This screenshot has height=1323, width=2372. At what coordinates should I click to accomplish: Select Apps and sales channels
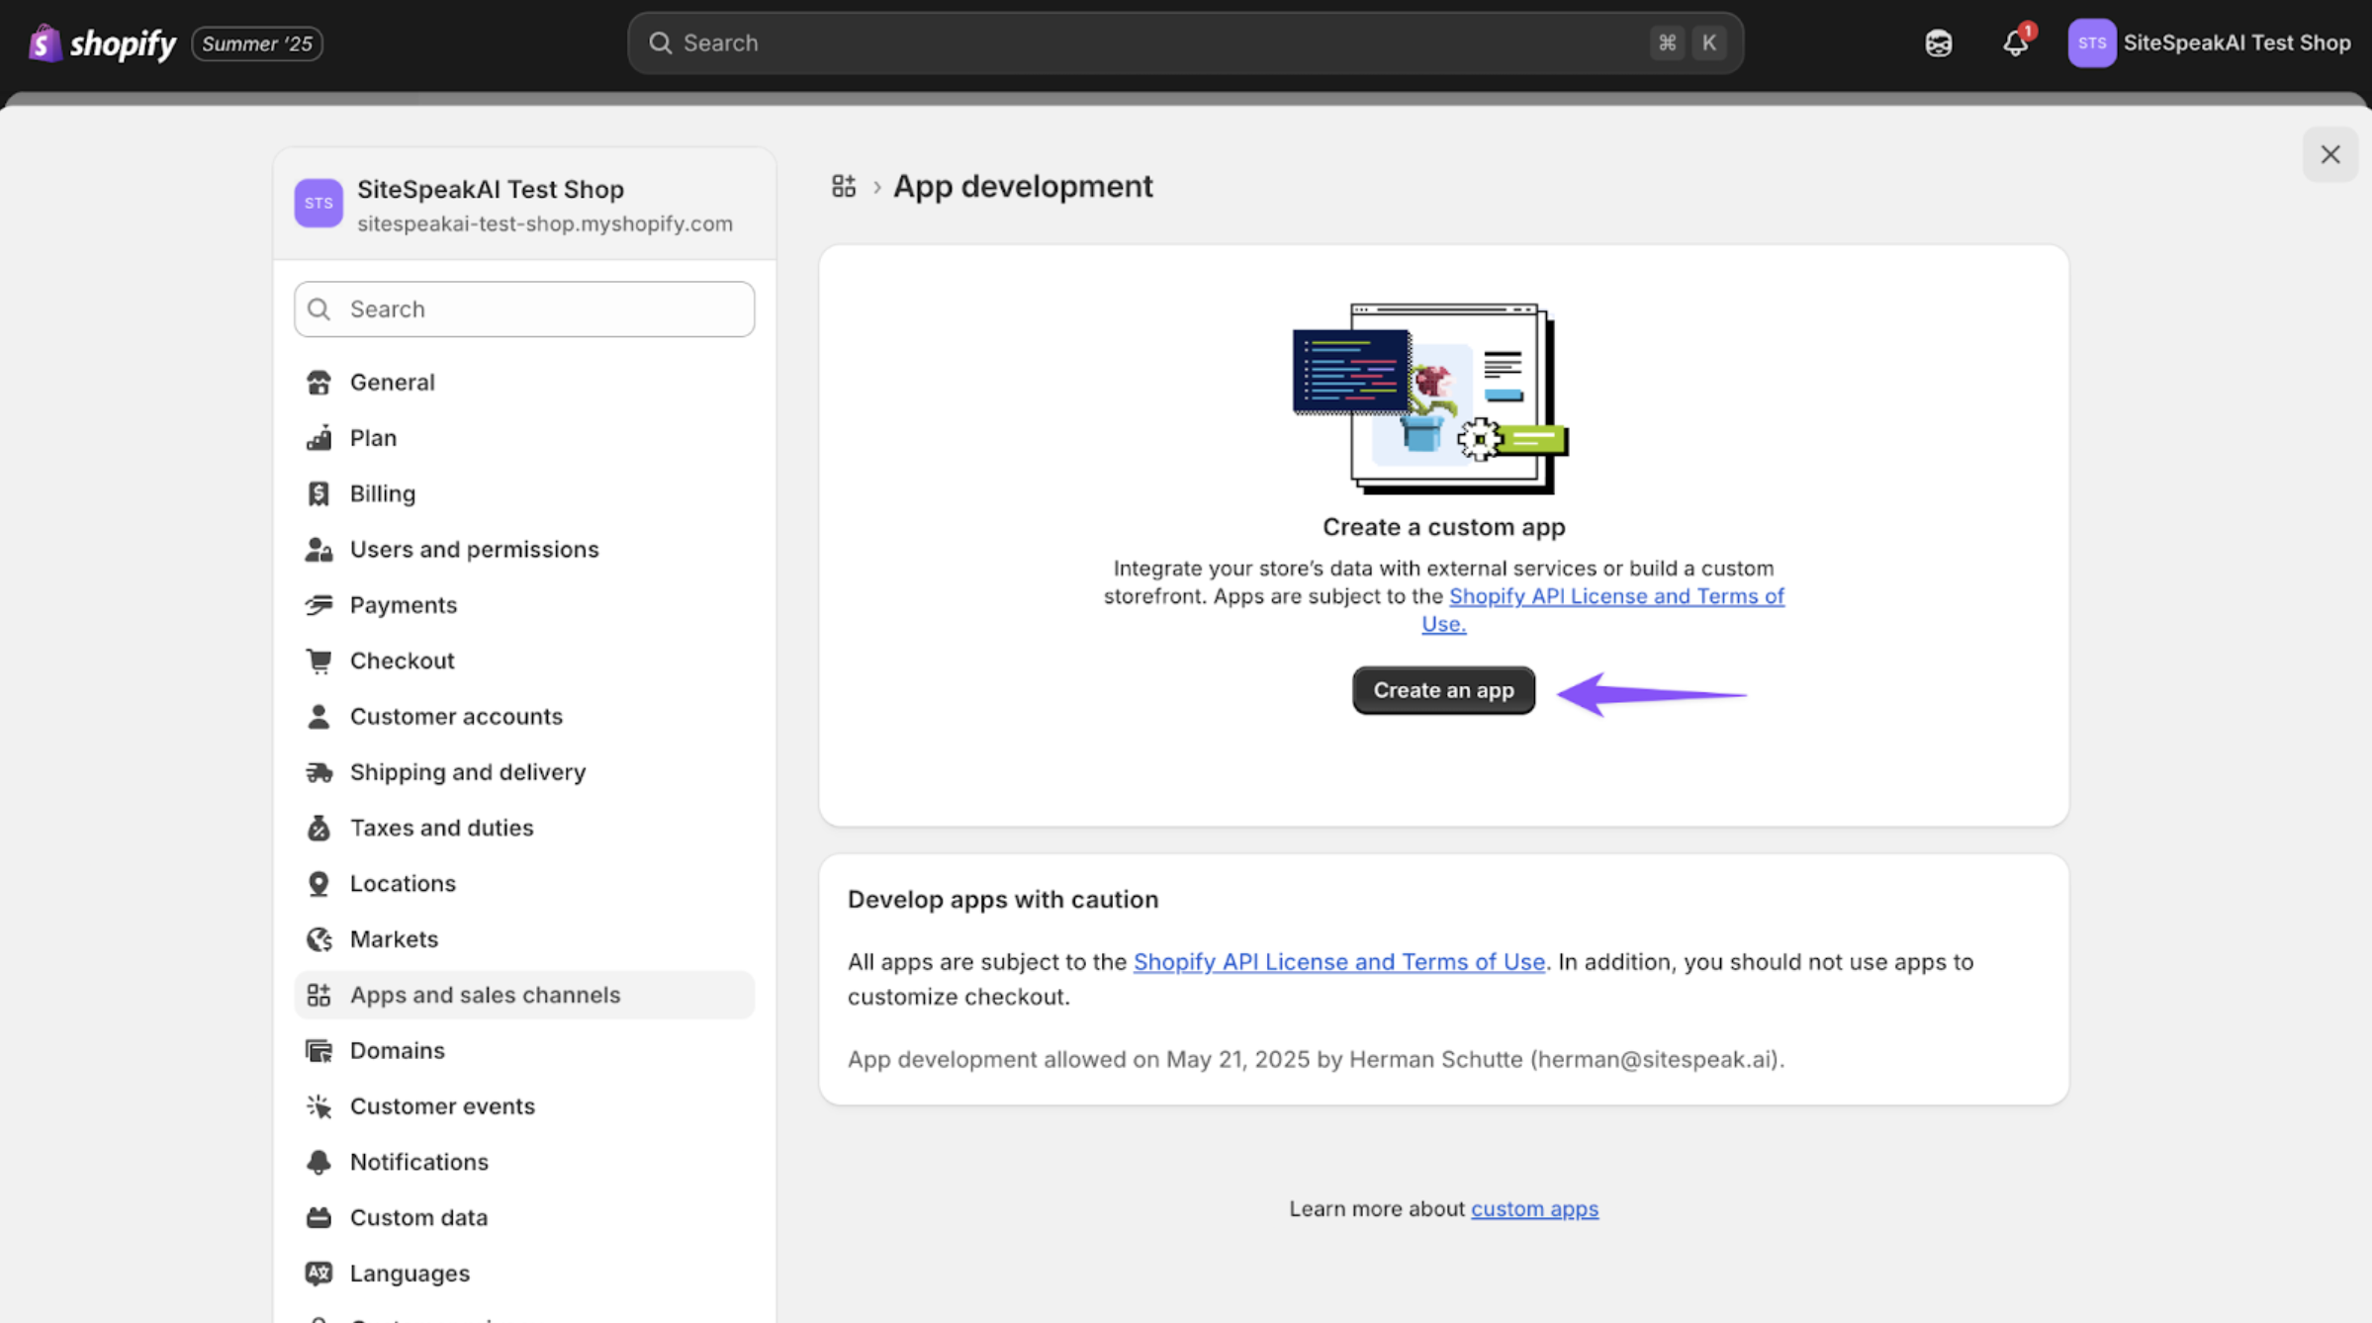point(485,995)
